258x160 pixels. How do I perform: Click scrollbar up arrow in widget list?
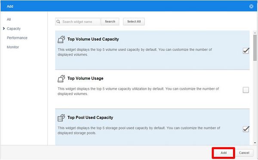pos(255,33)
